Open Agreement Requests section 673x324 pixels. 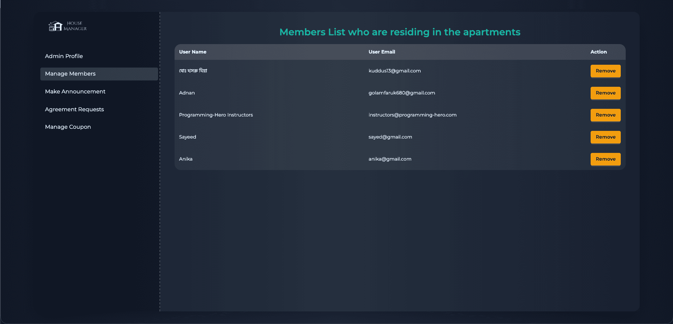(x=74, y=109)
